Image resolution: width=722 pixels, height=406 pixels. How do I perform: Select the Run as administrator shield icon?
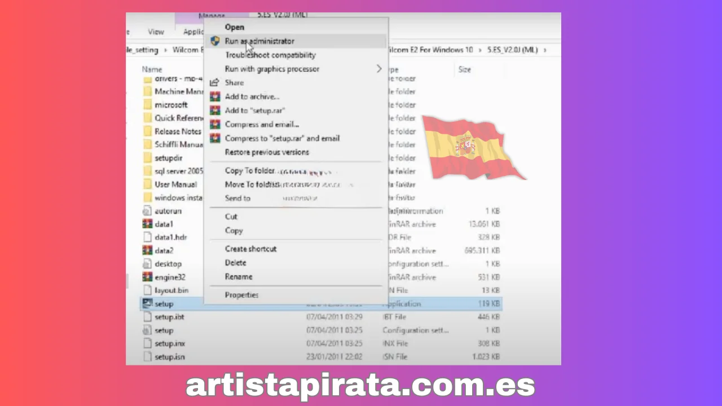tap(215, 41)
